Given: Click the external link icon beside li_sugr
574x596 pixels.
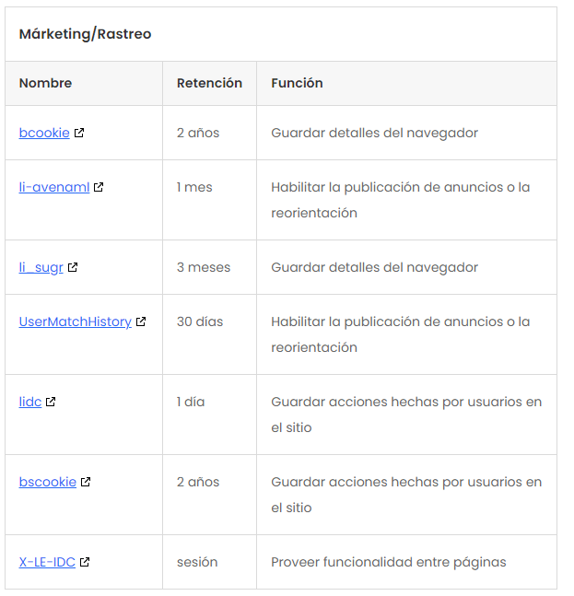Looking at the screenshot, I should click(x=73, y=267).
